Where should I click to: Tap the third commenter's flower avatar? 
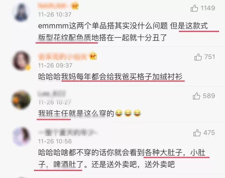[21, 100]
